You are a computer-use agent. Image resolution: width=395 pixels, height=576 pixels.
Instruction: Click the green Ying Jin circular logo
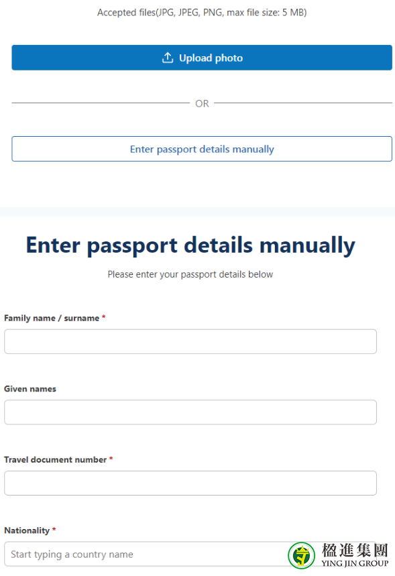(301, 555)
